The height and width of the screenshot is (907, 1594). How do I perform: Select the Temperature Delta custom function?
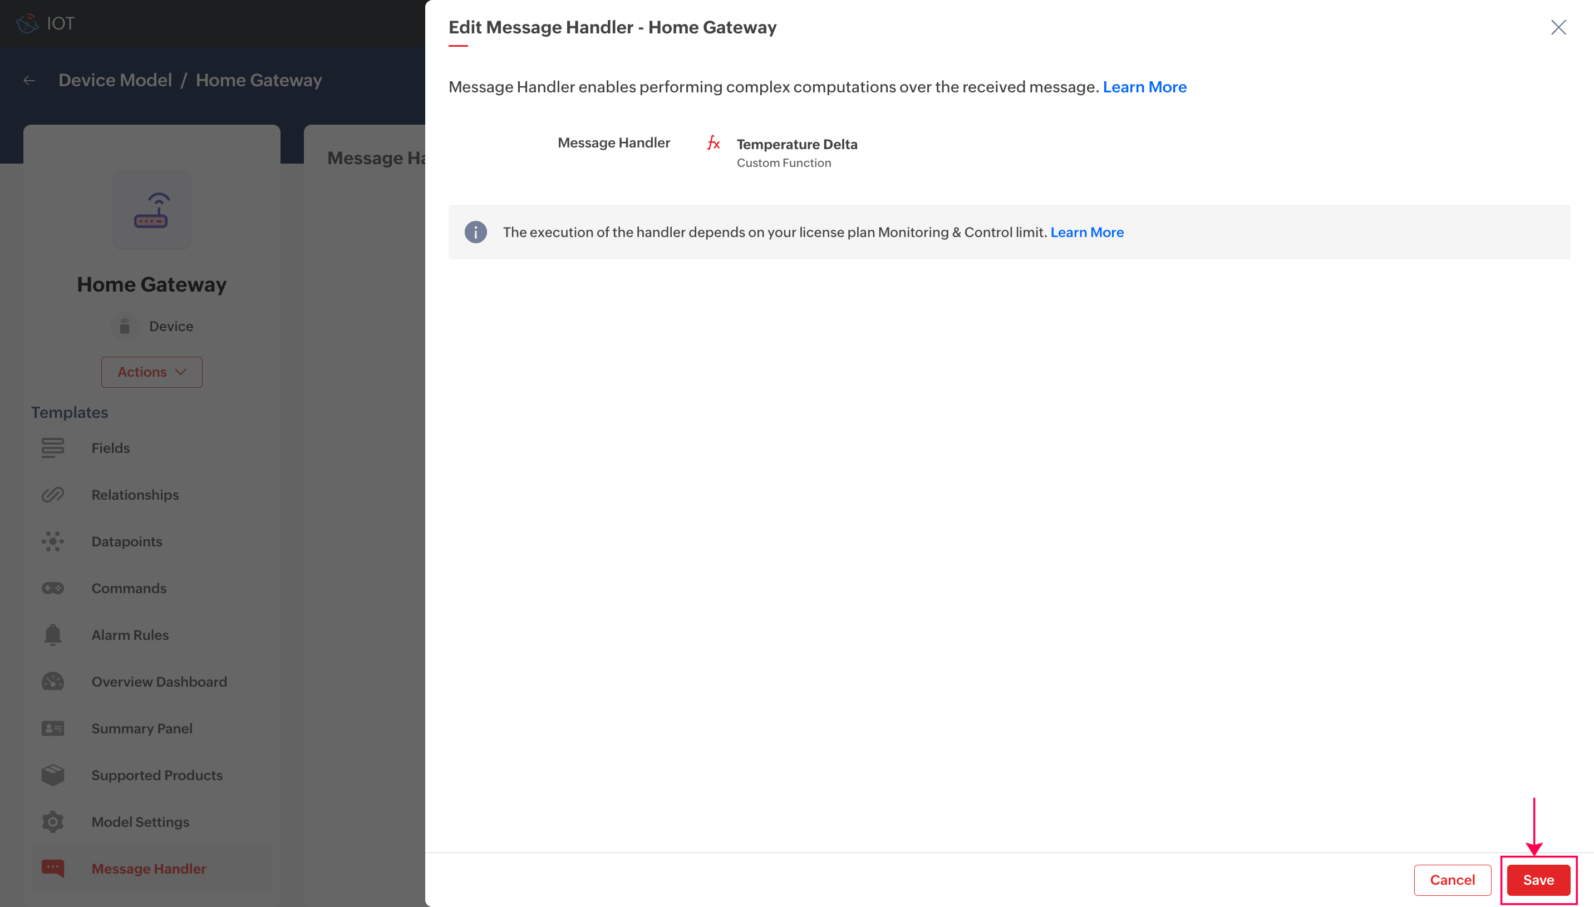(x=796, y=144)
